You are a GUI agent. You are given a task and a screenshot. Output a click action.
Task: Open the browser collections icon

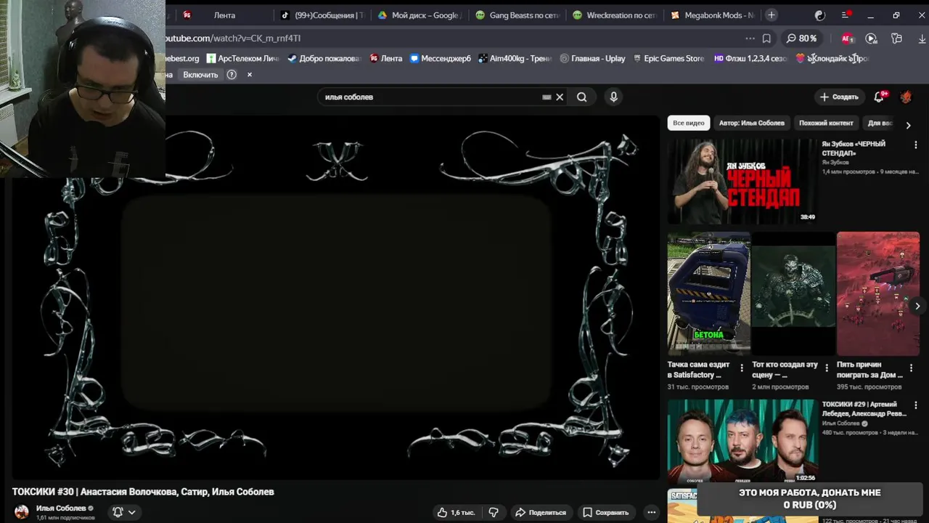coord(896,38)
